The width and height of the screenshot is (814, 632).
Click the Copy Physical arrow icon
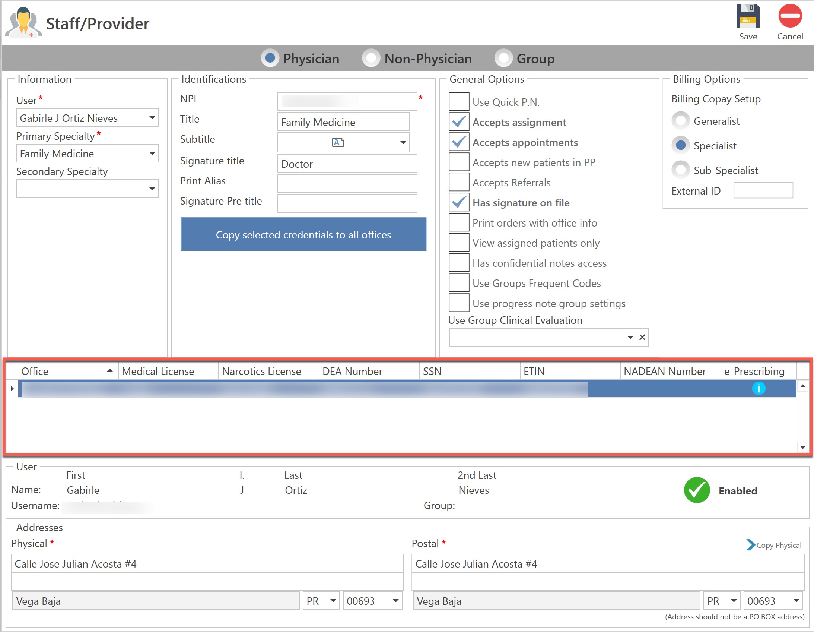[x=751, y=545]
